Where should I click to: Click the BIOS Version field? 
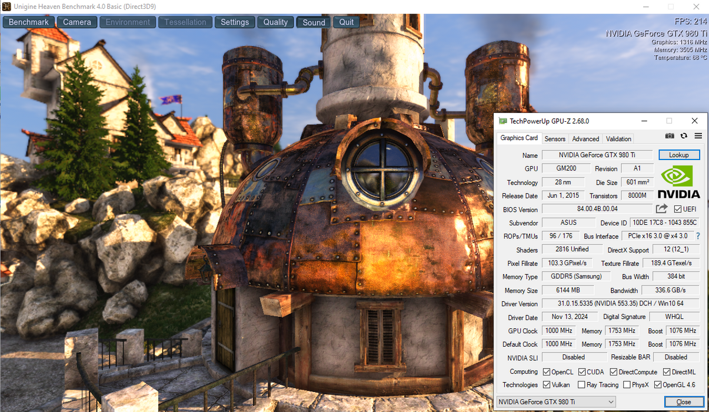point(597,209)
